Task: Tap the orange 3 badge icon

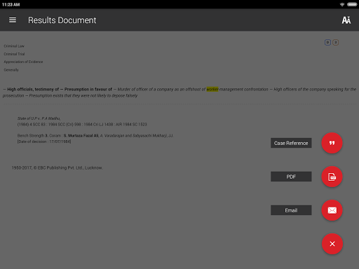Action: click(336, 42)
